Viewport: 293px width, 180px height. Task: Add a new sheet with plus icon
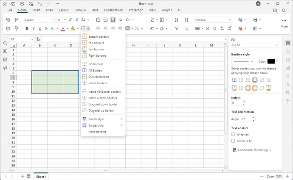[23, 176]
